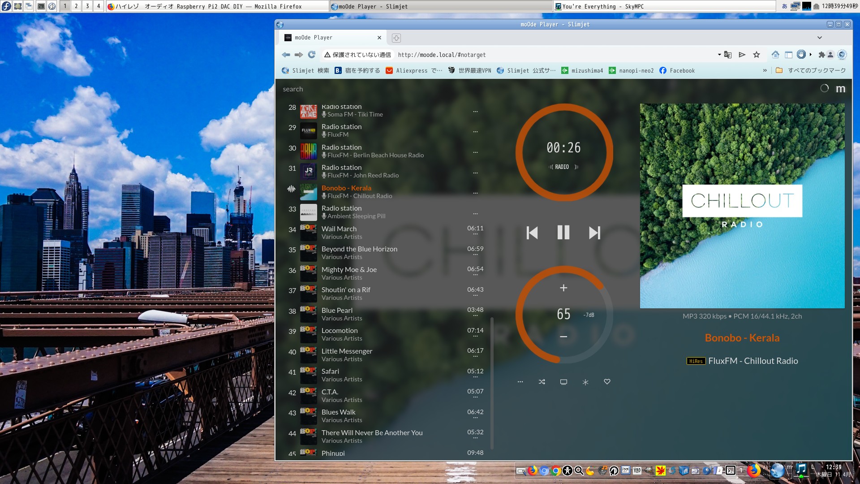The height and width of the screenshot is (484, 860).
Task: Toggle consume mode with the asterisk icon
Action: (585, 381)
